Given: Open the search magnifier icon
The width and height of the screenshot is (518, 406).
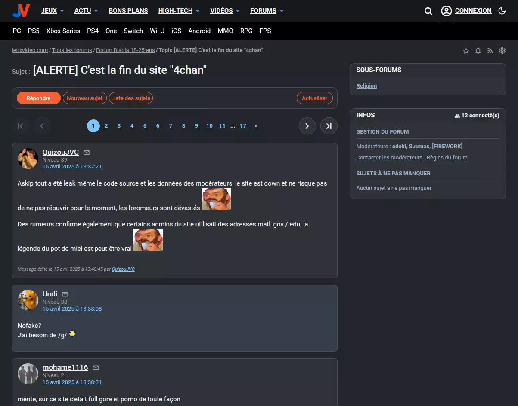Looking at the screenshot, I should (x=428, y=11).
